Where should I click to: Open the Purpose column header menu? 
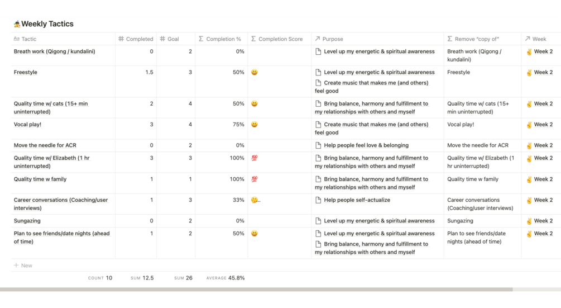pos(332,39)
